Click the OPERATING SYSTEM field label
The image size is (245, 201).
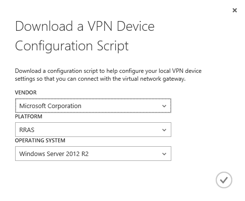40,140
